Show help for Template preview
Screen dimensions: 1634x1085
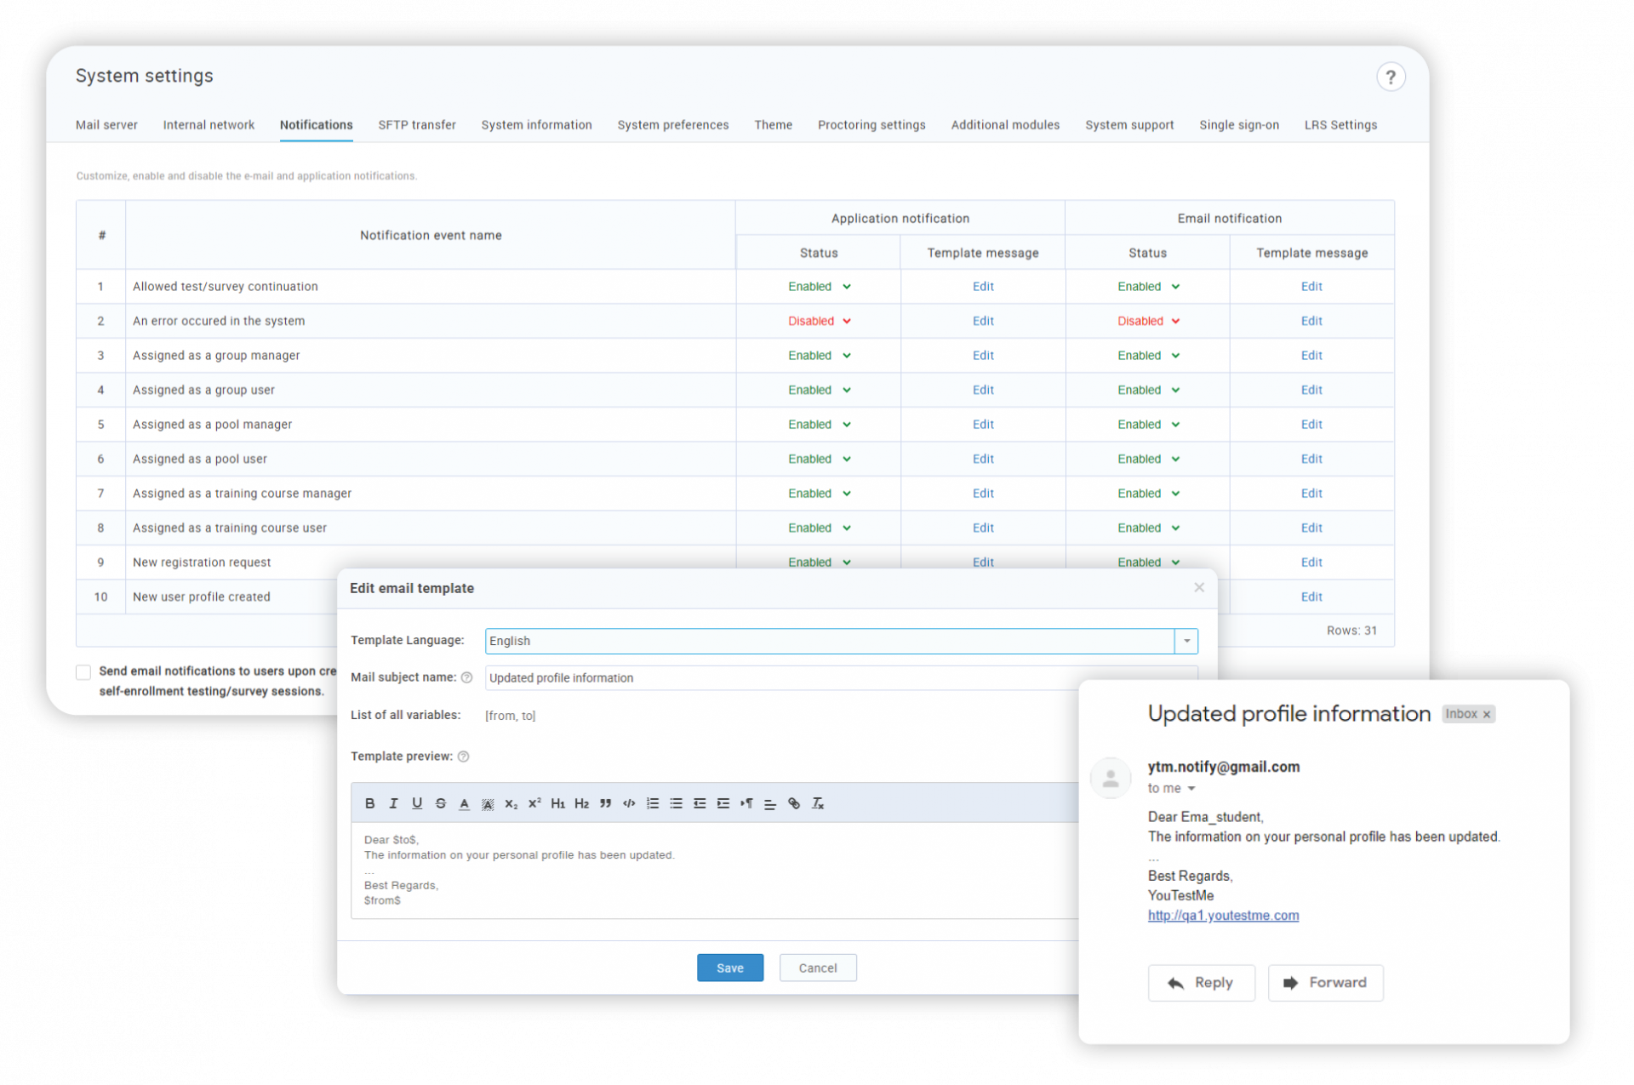(x=464, y=757)
